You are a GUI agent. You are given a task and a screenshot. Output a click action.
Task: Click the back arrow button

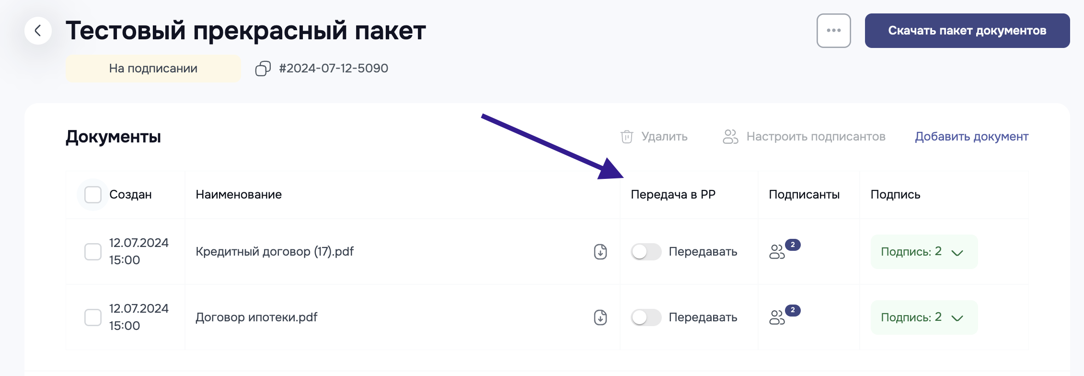coord(38,31)
